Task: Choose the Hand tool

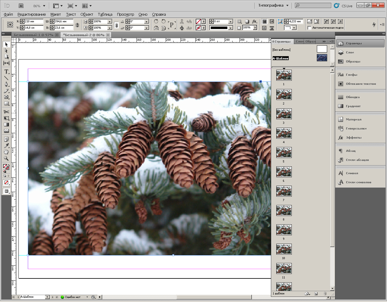Action: point(6,152)
